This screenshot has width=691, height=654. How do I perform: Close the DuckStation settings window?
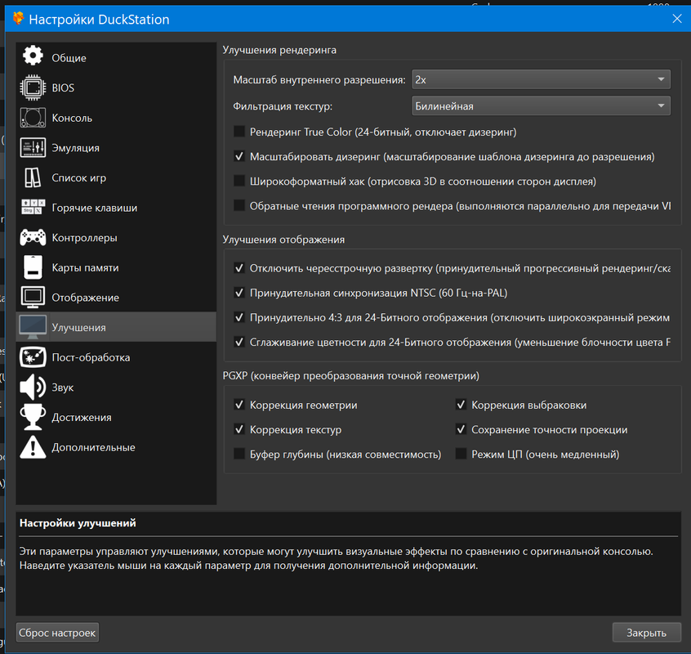click(x=677, y=19)
